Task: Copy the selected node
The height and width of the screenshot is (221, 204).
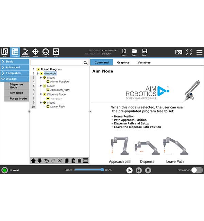Action: coord(67,161)
